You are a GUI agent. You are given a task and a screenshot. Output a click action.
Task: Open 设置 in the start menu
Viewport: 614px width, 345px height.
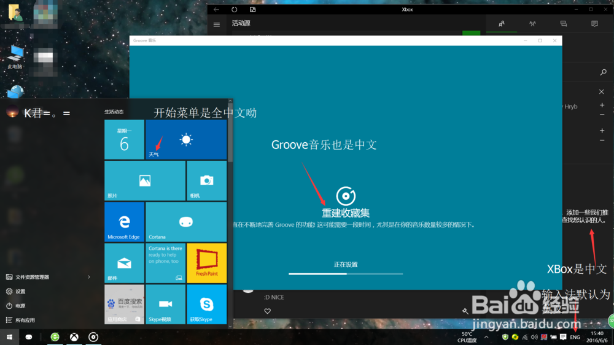(x=20, y=292)
